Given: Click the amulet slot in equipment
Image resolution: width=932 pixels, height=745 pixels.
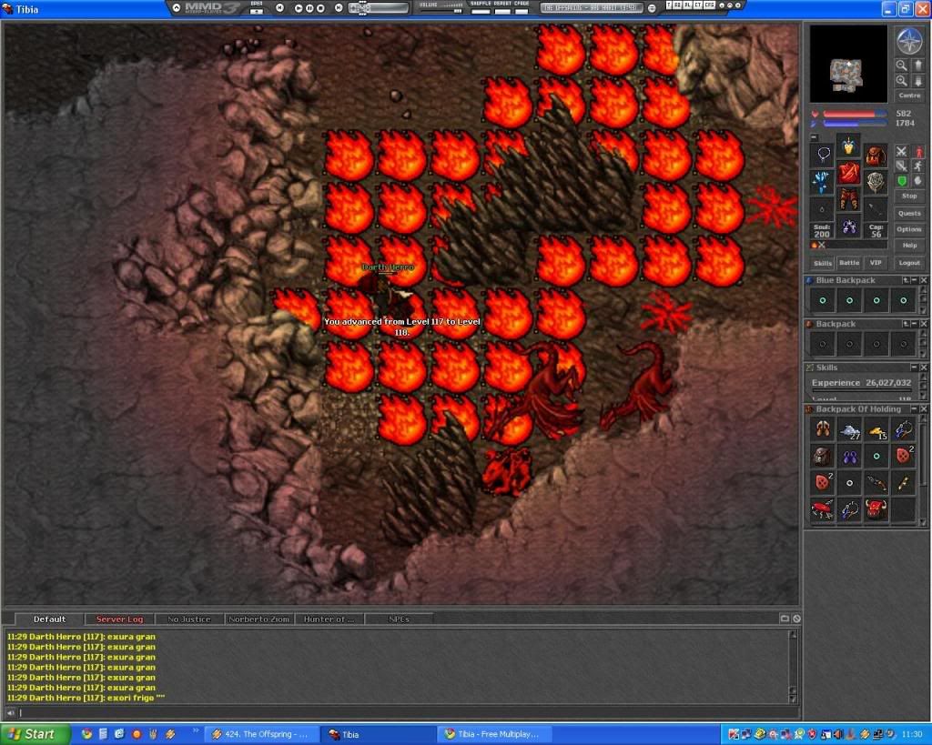Looking at the screenshot, I should [823, 154].
